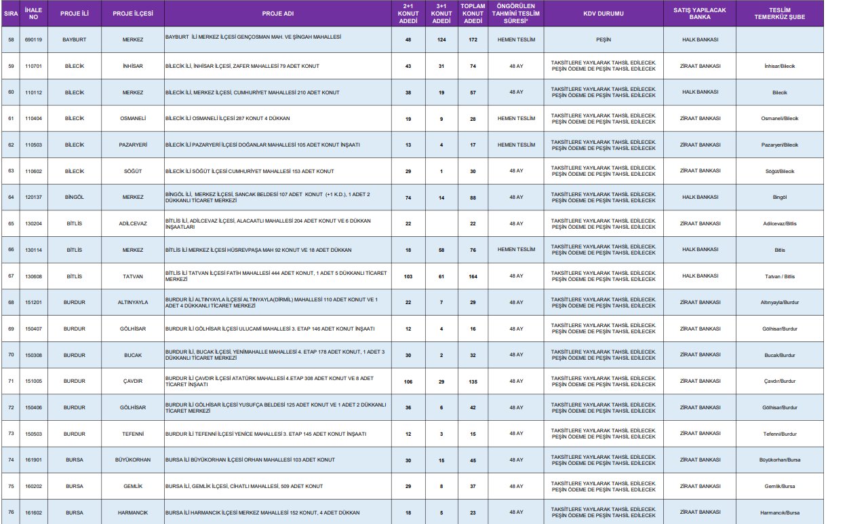Screen dimensions: 868x524
Task: Click Gemlik Cihatlı Mahallesi 509 konut project name
Action: coord(244,486)
